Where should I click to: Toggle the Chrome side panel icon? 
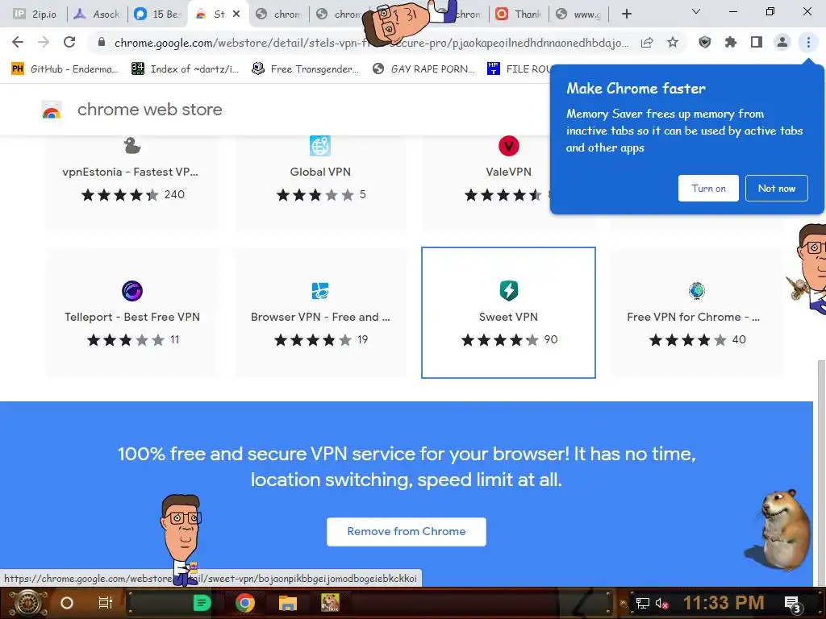757,42
